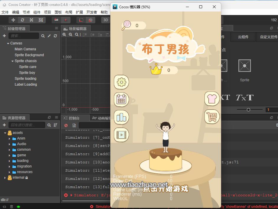Open the 编辑 menu

point(16,12)
